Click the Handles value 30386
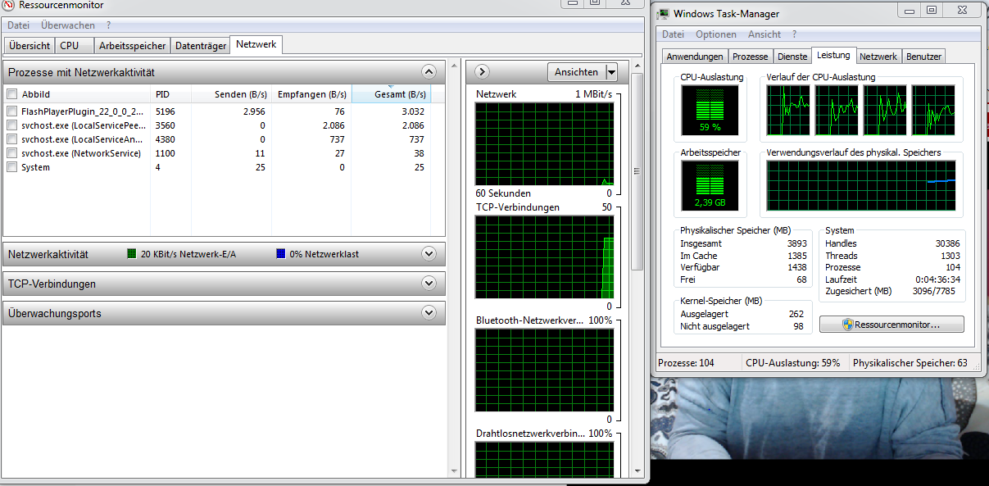The height and width of the screenshot is (486, 989). click(946, 243)
